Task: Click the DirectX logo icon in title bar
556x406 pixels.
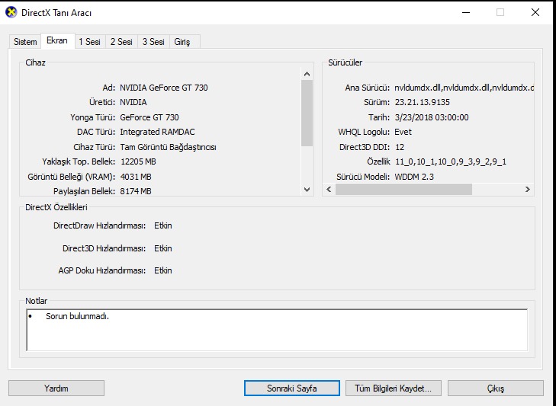Action: coord(11,12)
